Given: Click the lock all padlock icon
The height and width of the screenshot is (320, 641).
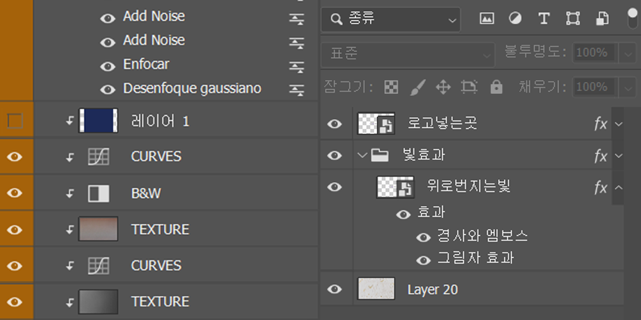Looking at the screenshot, I should pos(496,87).
